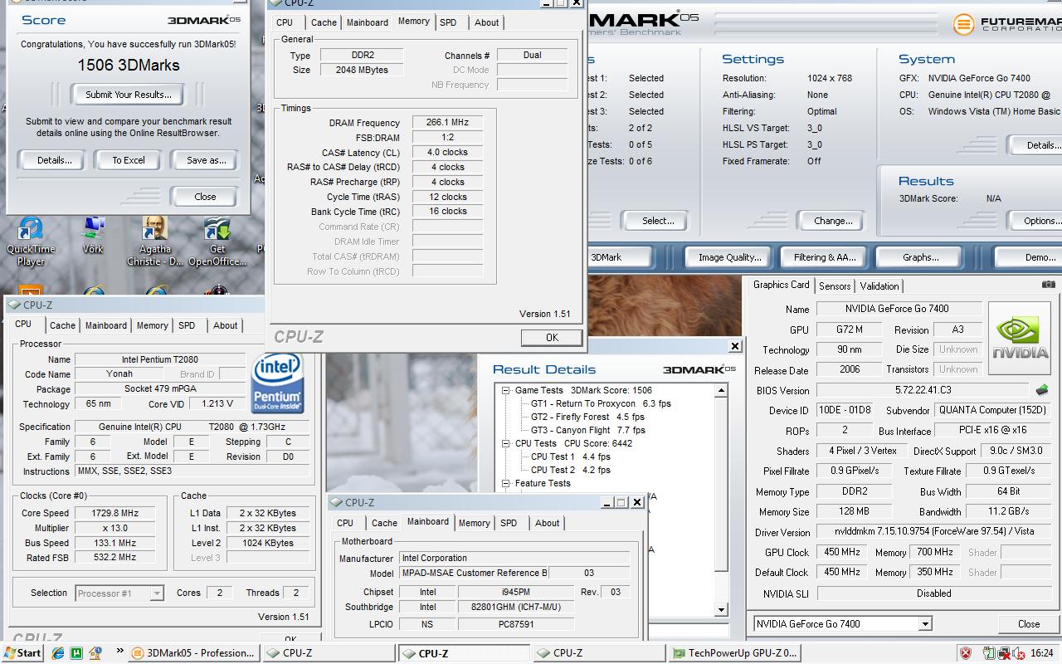The image size is (1062, 664).
Task: Click the taskbar clock showing 16:24
Action: (x=1043, y=653)
